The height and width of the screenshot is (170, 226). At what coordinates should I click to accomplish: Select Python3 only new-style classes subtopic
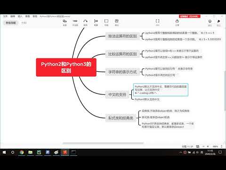click(168, 125)
